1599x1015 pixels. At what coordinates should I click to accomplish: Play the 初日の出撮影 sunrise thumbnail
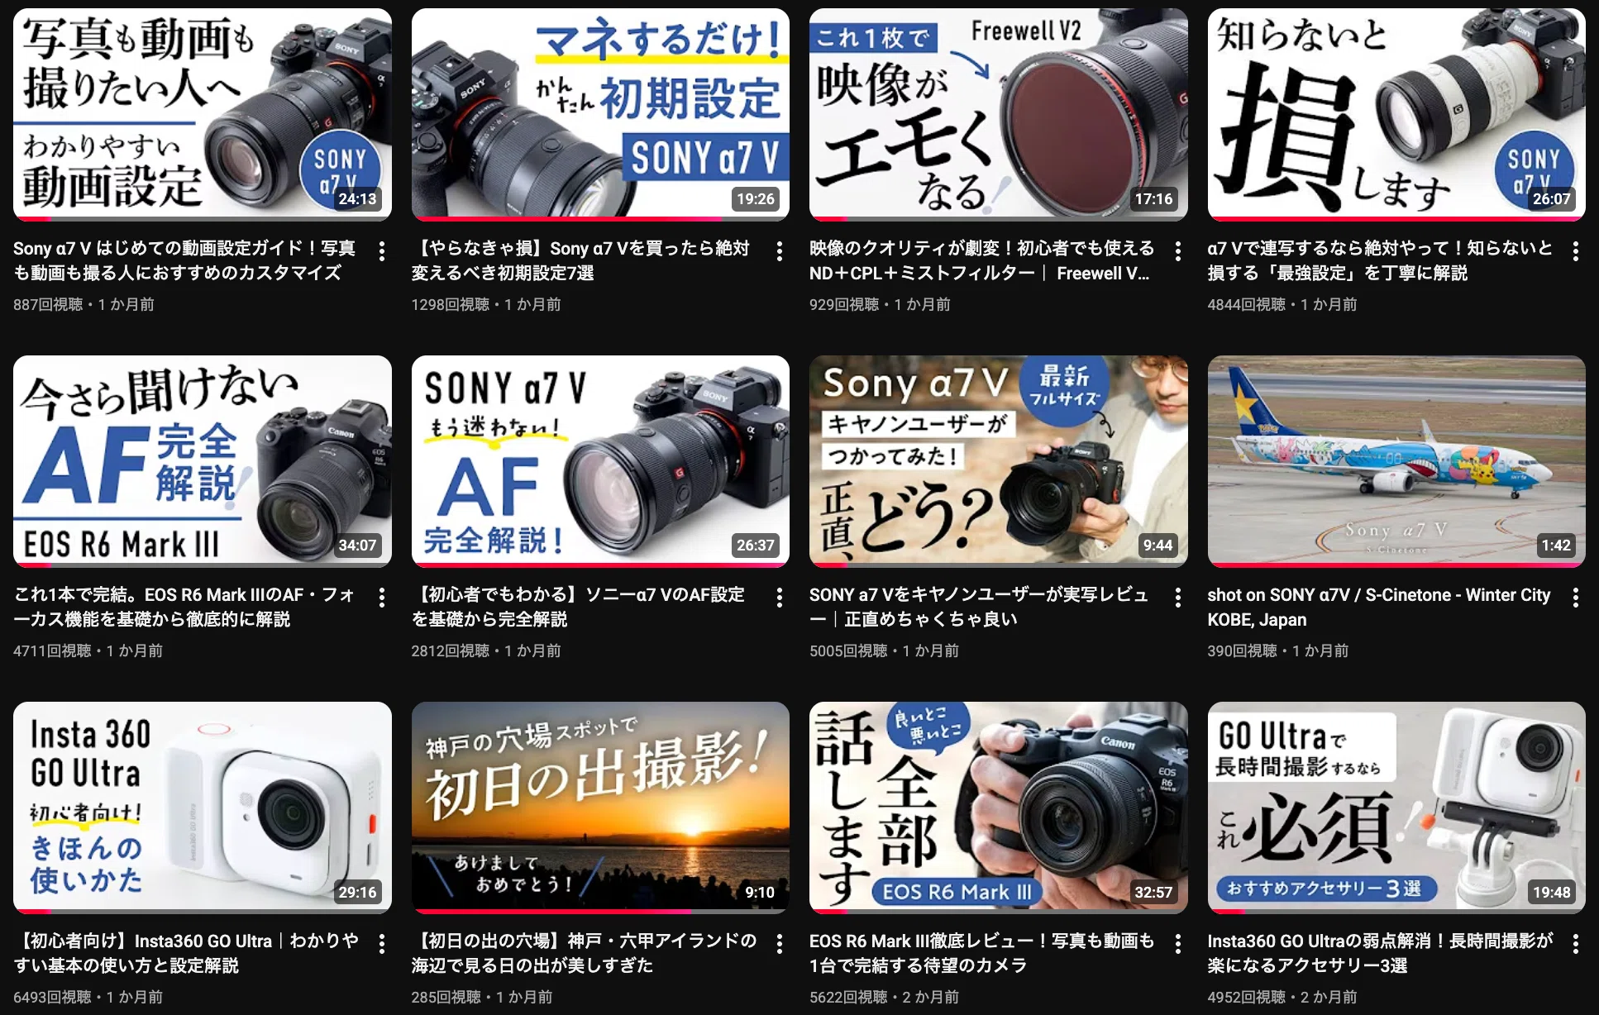600,808
